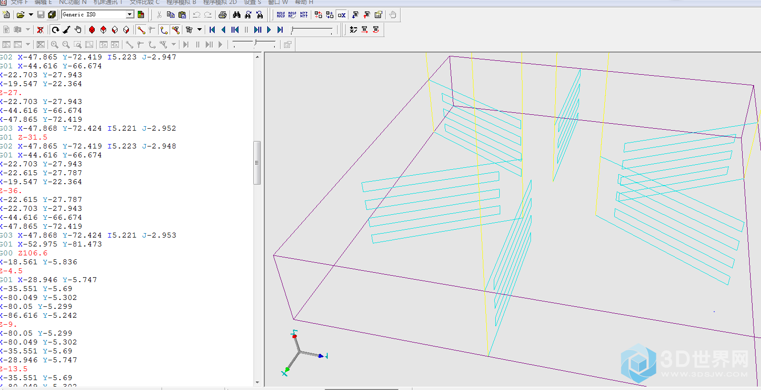Open the 文件比较 C menu
This screenshot has height=390, width=761.
pyautogui.click(x=145, y=2)
